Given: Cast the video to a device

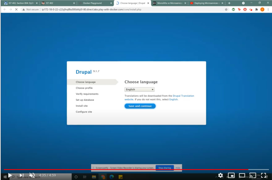Looking at the screenshot, I should 253,175.
